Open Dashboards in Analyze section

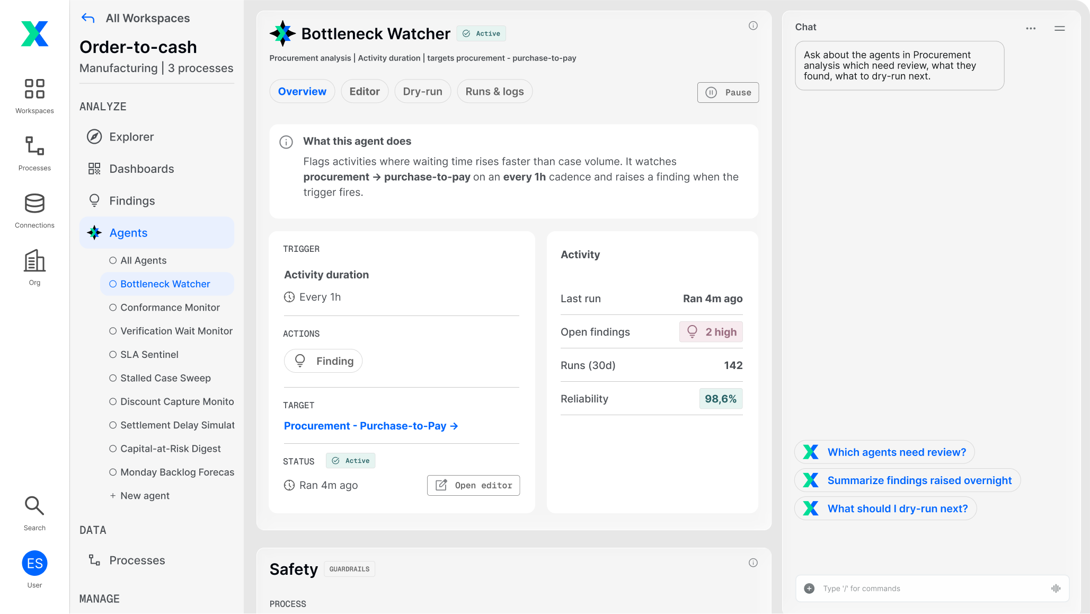point(157,169)
